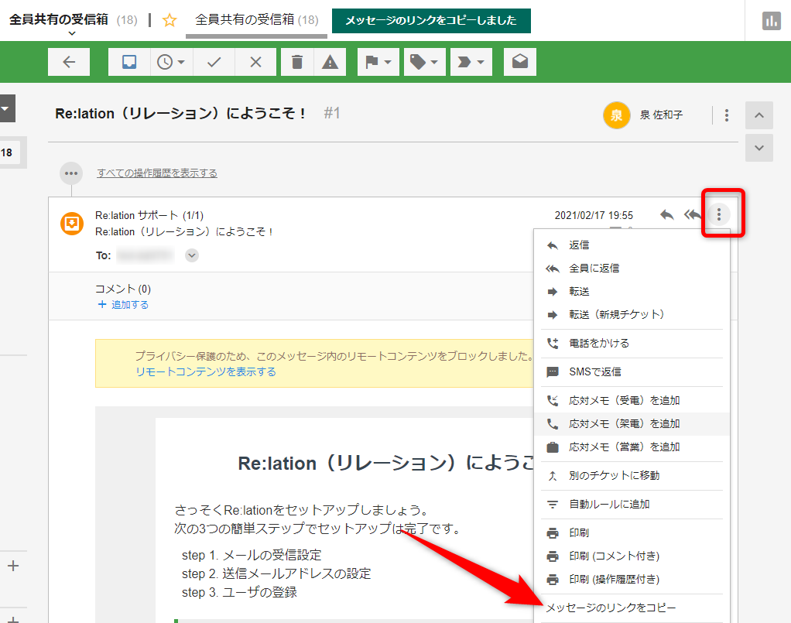Open the dark caret dropdown on left edge
This screenshot has width=791, height=623.
6,108
